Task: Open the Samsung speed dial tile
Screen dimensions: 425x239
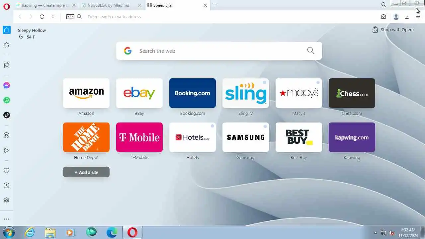Action: [x=246, y=137]
